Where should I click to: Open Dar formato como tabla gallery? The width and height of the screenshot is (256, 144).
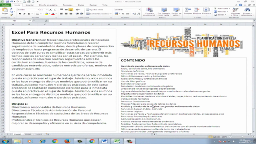coord(164,12)
